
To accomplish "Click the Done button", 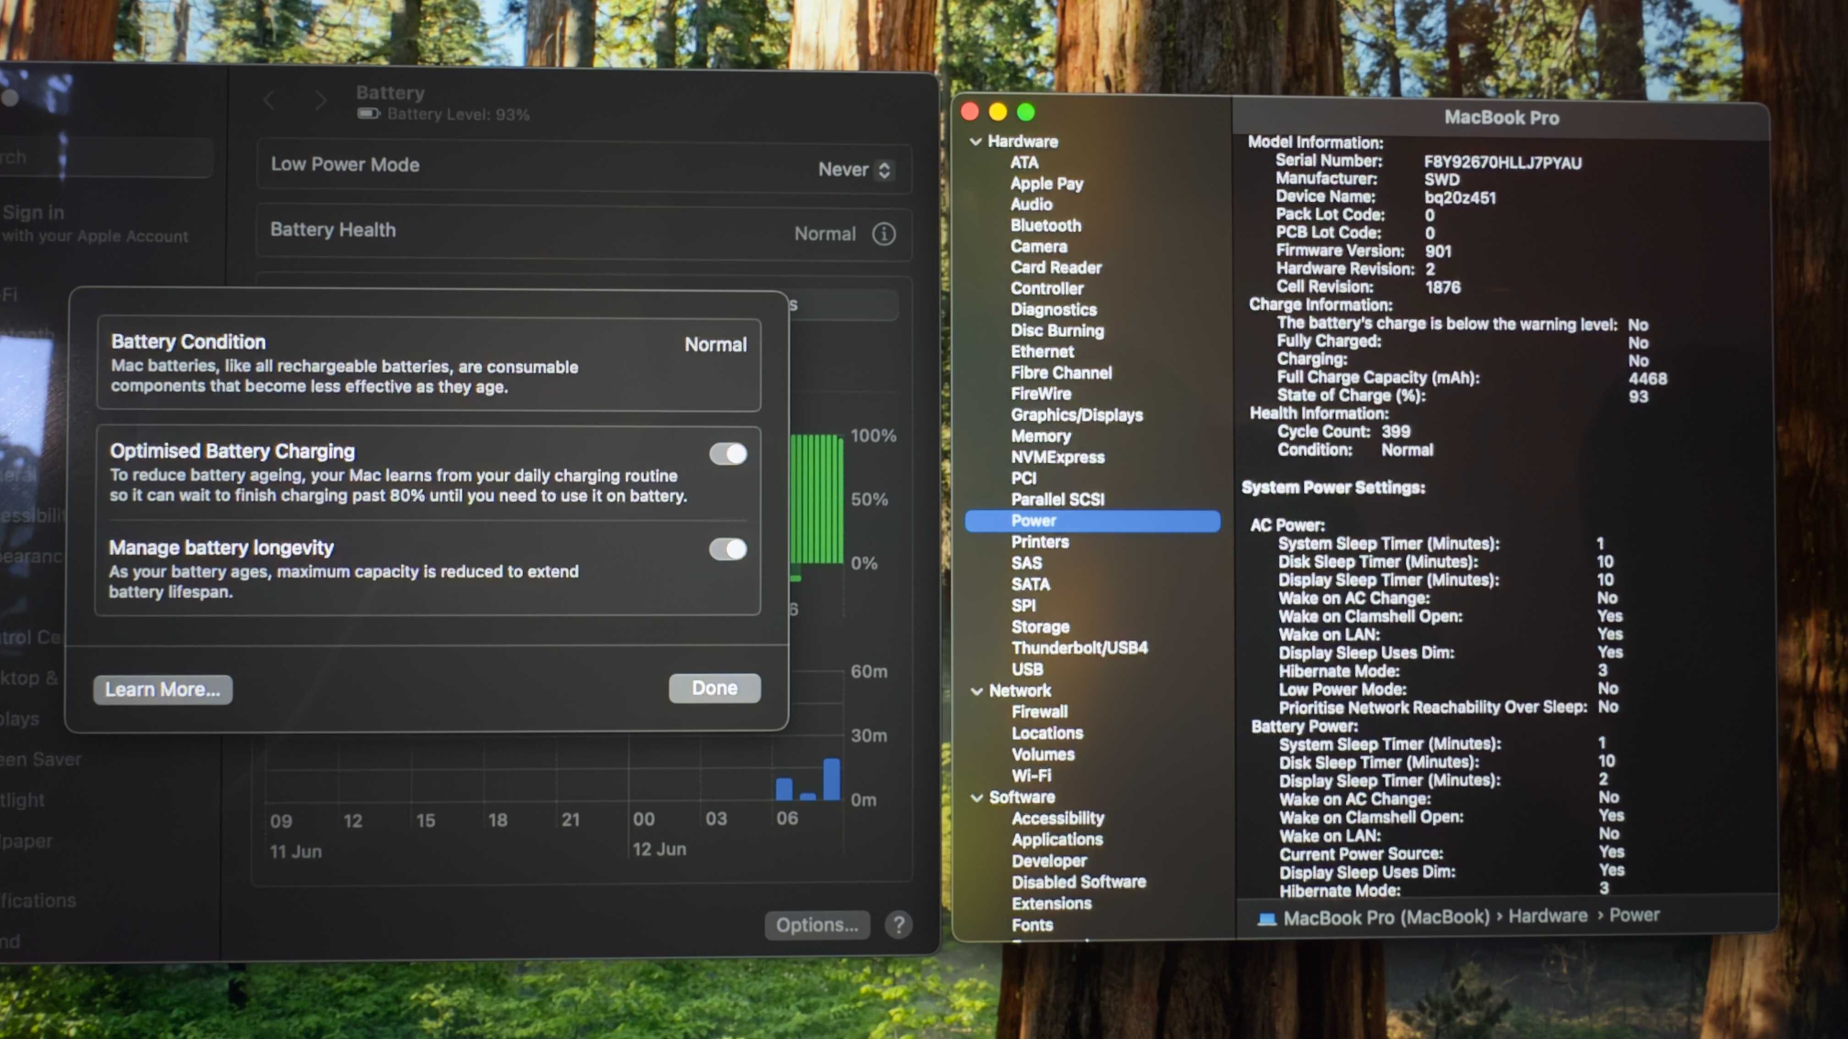I will [x=715, y=688].
